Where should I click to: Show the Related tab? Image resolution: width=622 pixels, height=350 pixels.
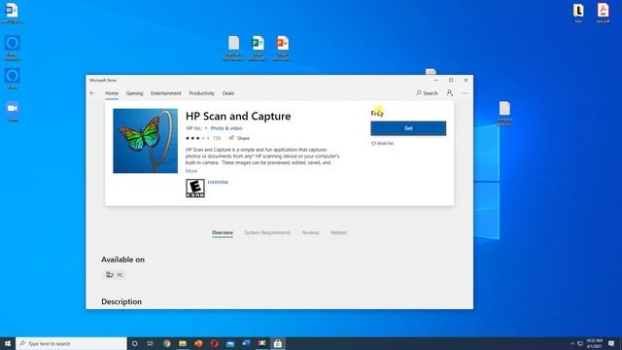pos(339,233)
